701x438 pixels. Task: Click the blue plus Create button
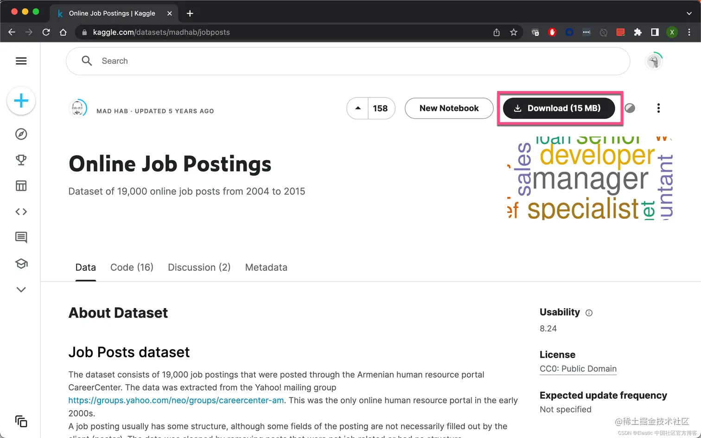click(x=21, y=101)
